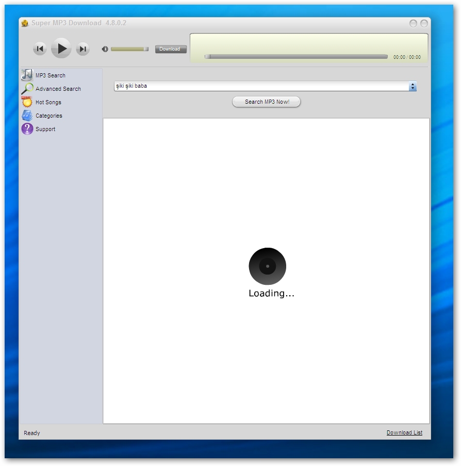This screenshot has height=466, width=461.
Task: Click the Super MP3 Download title bar icon
Action: coord(25,23)
